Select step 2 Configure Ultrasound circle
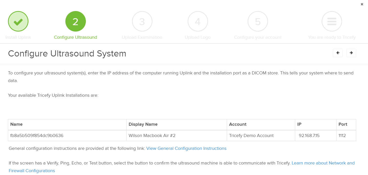This screenshot has width=368, height=175. point(76,22)
